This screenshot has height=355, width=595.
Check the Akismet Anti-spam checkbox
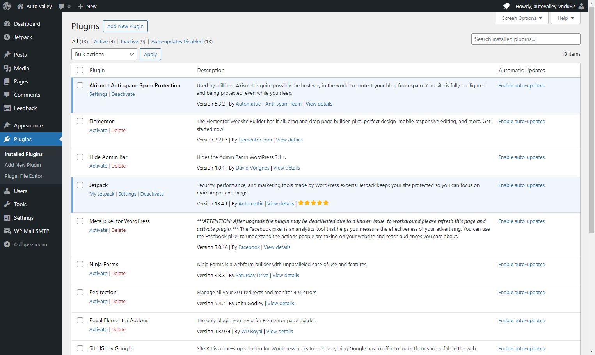click(80, 85)
